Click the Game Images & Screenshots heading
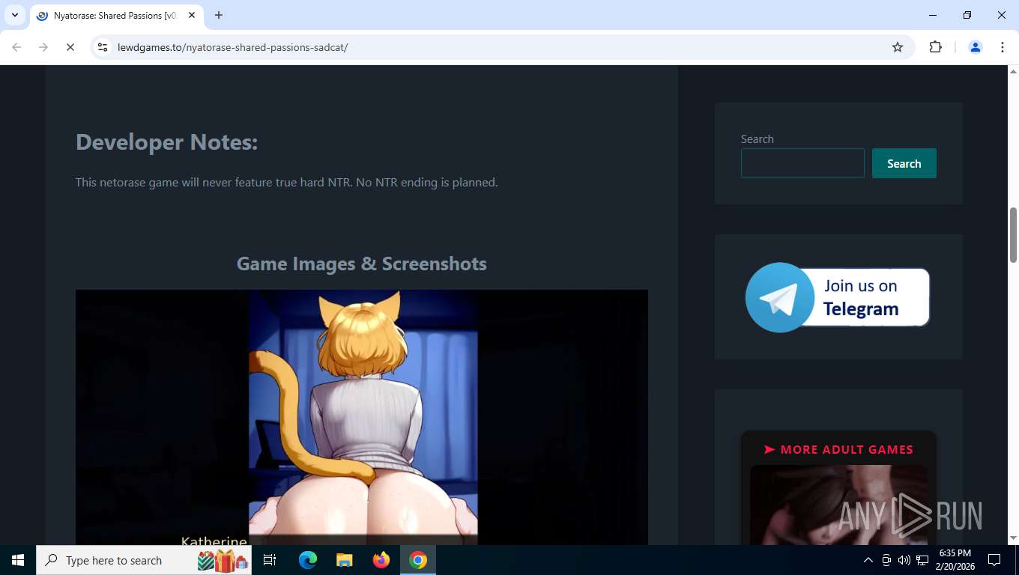The height and width of the screenshot is (575, 1019). [x=362, y=264]
